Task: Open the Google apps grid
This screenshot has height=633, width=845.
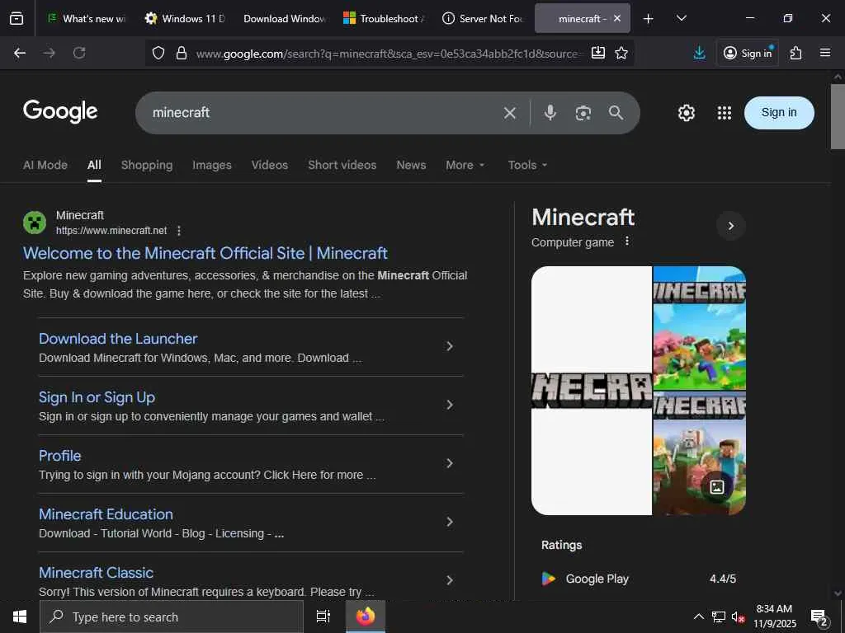Action: tap(725, 113)
